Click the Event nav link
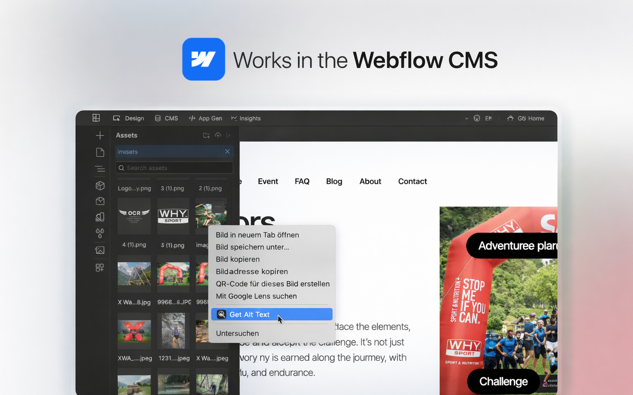 point(268,181)
